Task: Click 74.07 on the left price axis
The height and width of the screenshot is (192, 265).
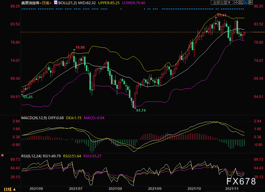Action: (x=15, y=60)
